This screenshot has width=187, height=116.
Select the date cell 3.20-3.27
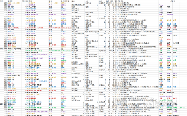point(11,58)
